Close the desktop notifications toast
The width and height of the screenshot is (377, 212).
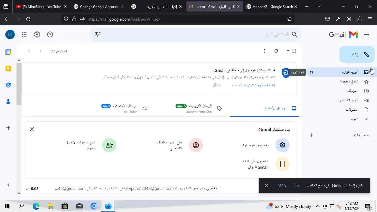pos(267,185)
